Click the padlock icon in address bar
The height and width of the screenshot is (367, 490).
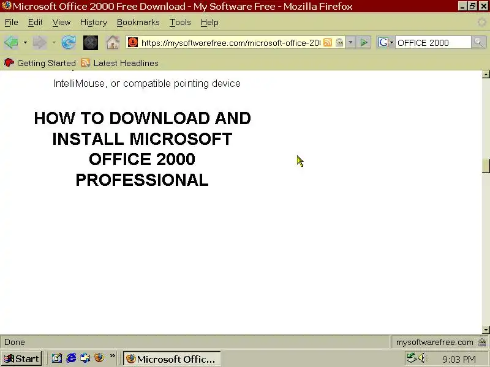point(339,42)
